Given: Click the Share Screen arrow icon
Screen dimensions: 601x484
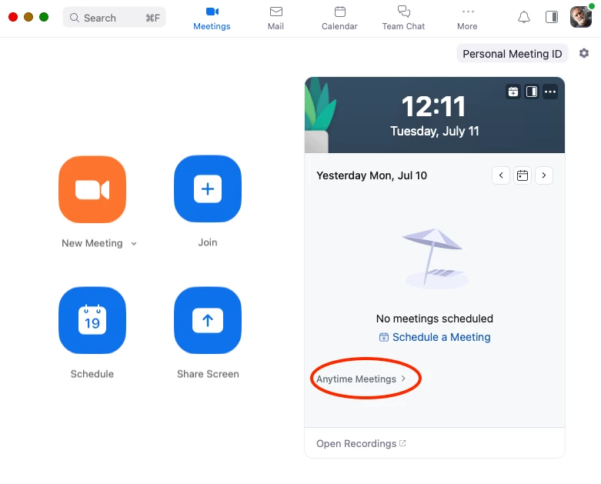Looking at the screenshot, I should pos(208,320).
